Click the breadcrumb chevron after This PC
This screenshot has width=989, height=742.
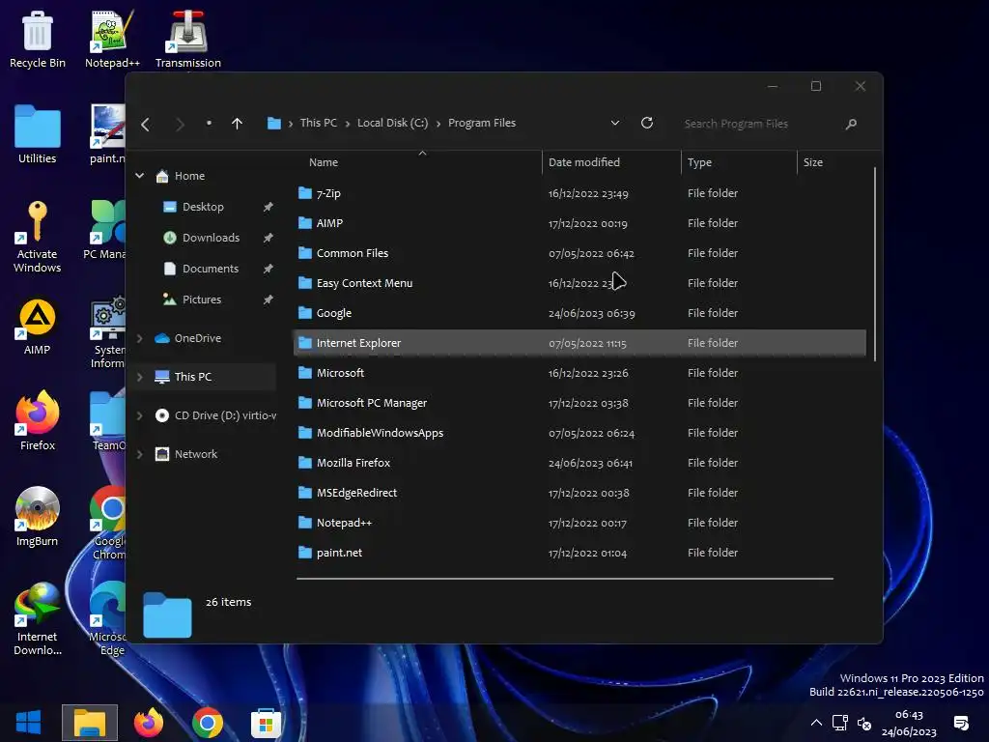coord(348,124)
